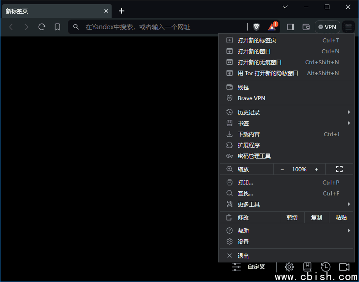Image resolution: width=359 pixels, height=282 pixels.
Task: Click the fullscreen icon in zoom row
Action: [339, 169]
